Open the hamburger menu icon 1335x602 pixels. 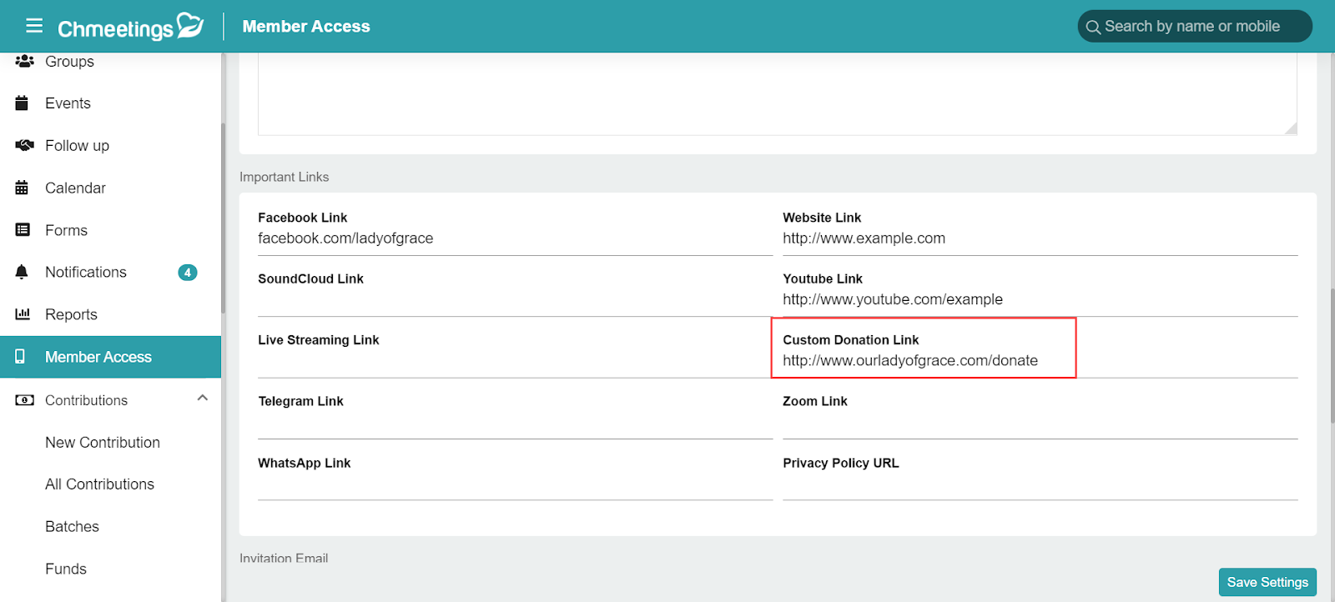tap(34, 26)
